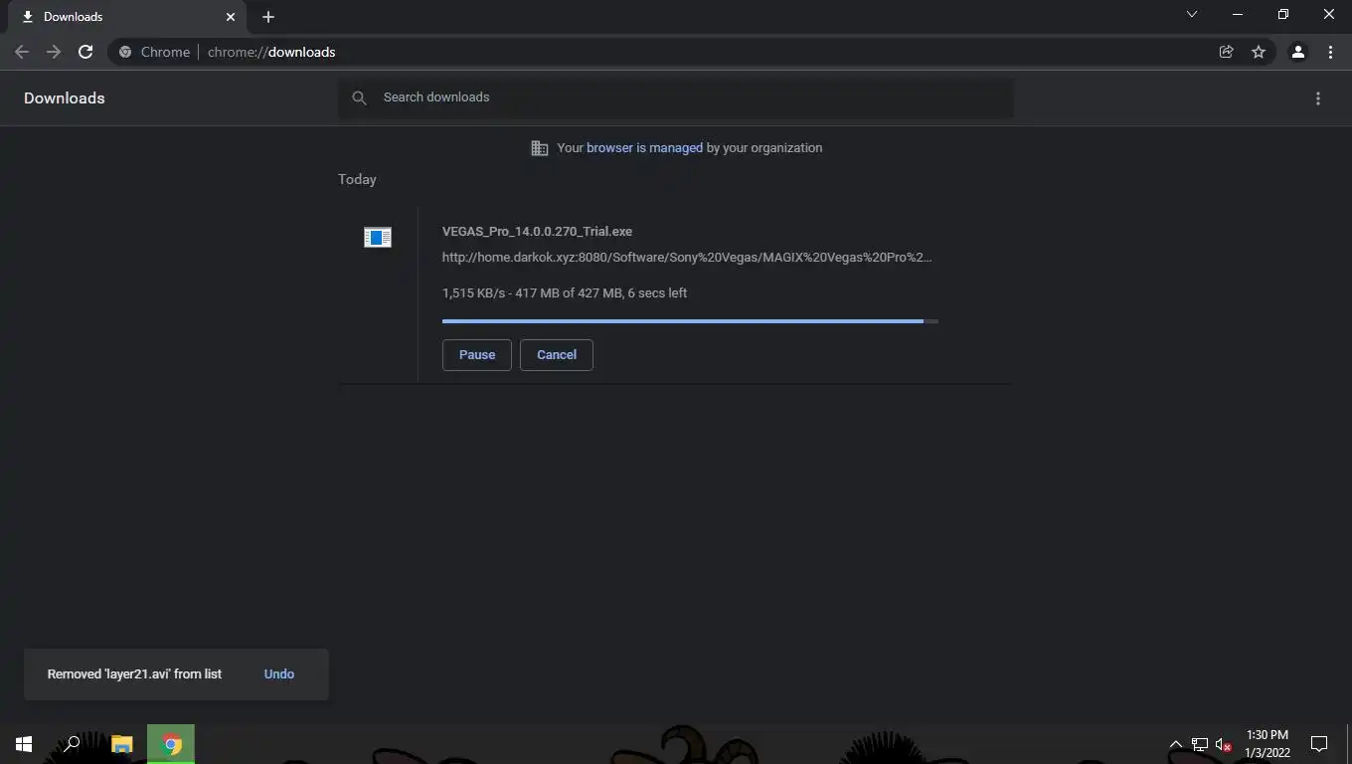Undo removal of layer21.avi
Viewport: 1352px width, 764px height.
279,674
